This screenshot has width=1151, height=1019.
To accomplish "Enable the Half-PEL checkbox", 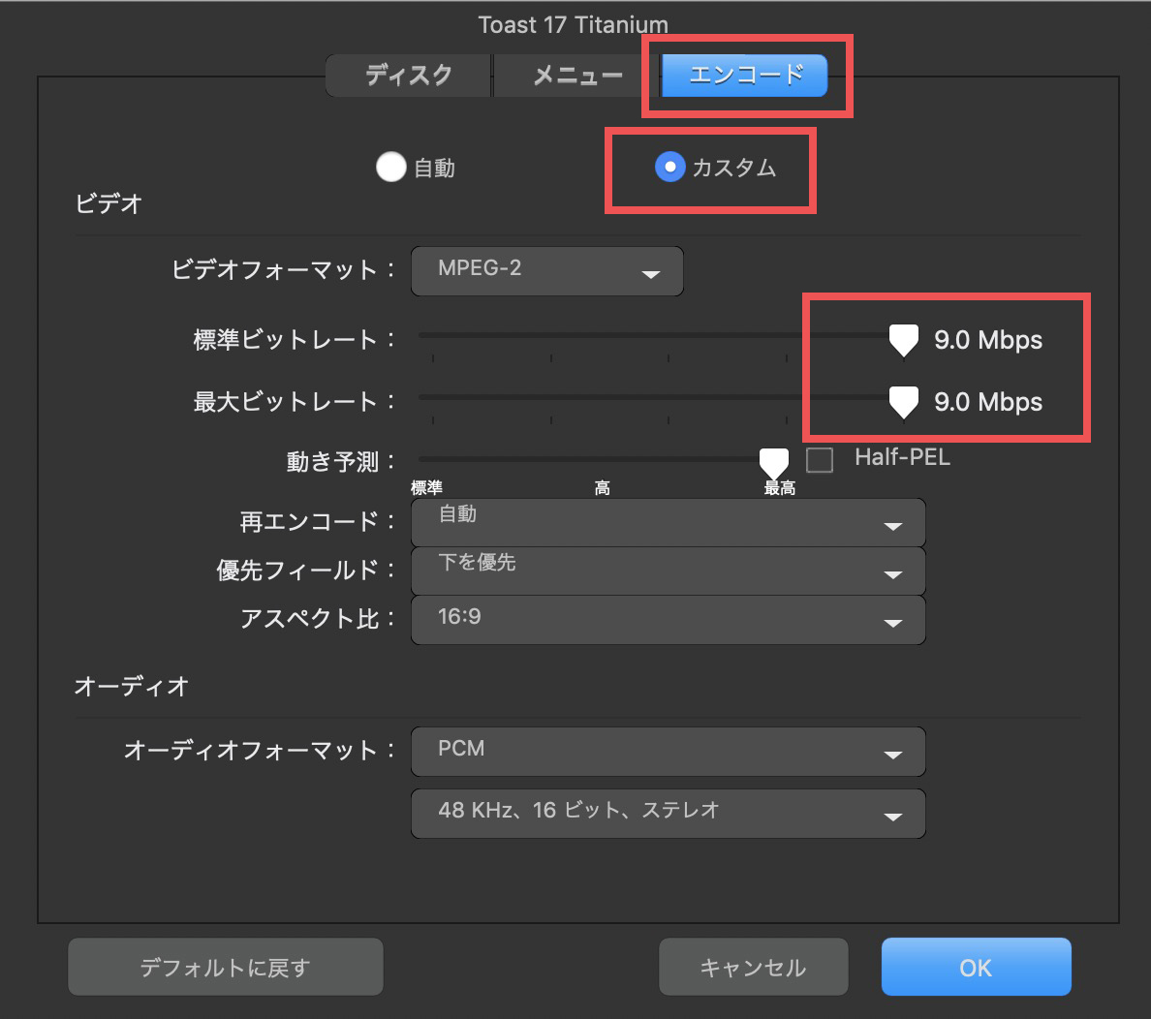I will [x=820, y=459].
